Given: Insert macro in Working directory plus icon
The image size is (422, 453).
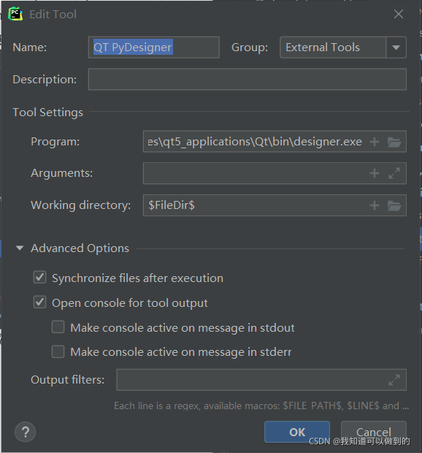Looking at the screenshot, I should point(375,205).
